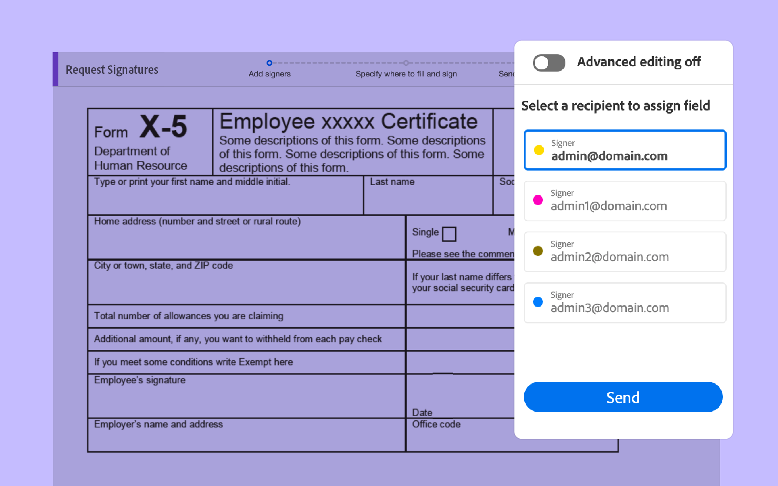The height and width of the screenshot is (486, 778).
Task: Click the blue dot beside admin3@domain.com
Action: (x=538, y=302)
